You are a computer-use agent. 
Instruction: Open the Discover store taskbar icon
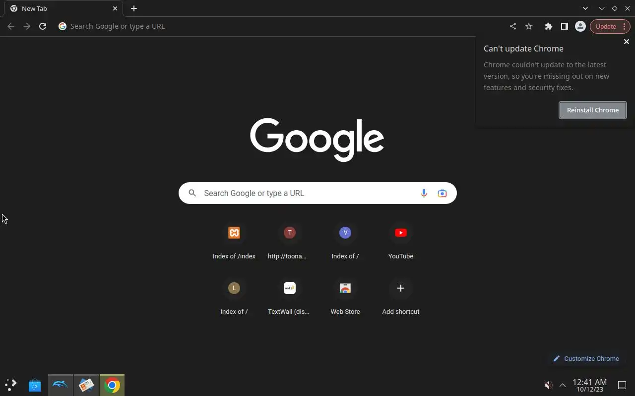click(x=35, y=385)
